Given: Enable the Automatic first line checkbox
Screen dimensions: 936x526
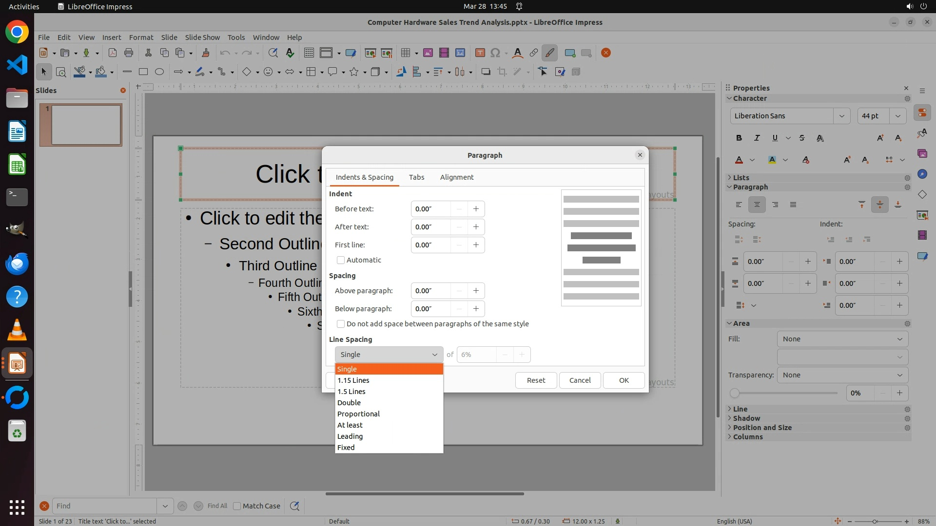Looking at the screenshot, I should [341, 260].
